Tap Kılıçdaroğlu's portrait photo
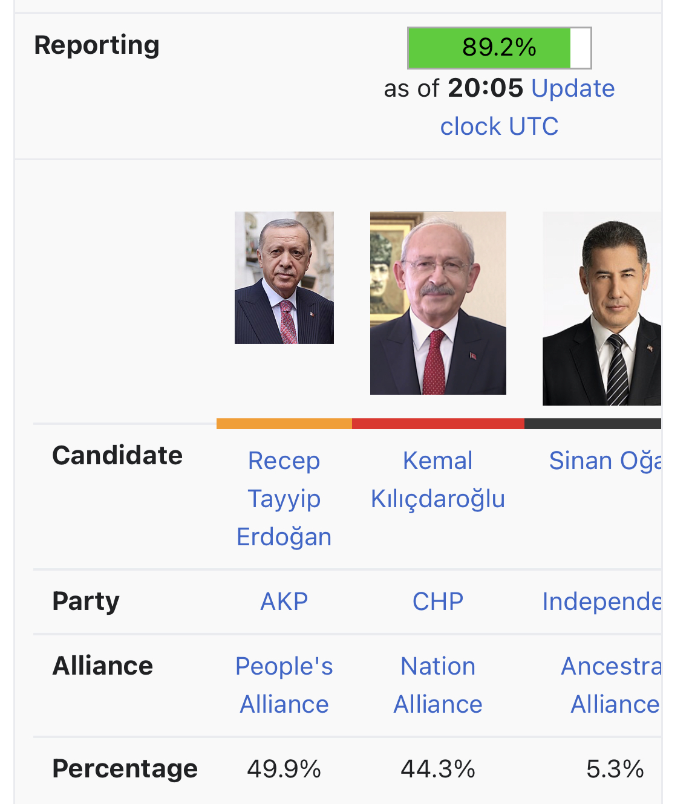The height and width of the screenshot is (804, 692). point(438,303)
